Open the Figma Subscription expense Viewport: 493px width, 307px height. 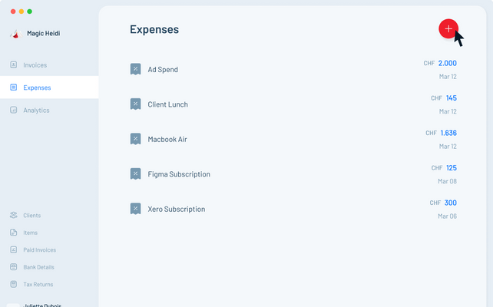(x=179, y=174)
